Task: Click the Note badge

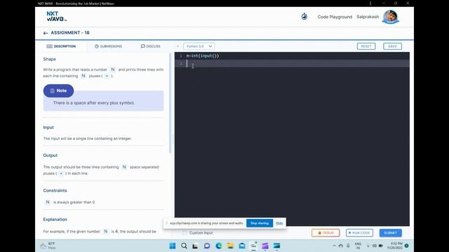Action: pyautogui.click(x=58, y=90)
